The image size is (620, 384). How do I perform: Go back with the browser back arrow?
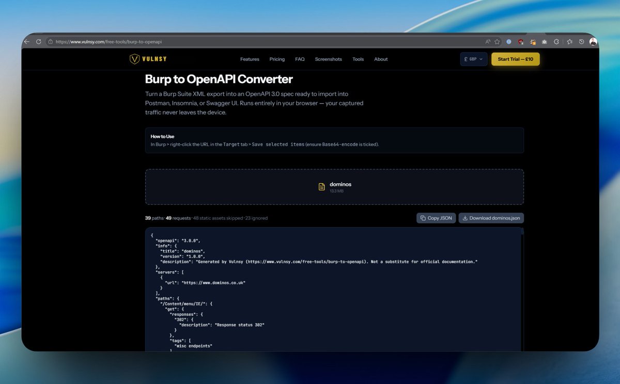27,42
